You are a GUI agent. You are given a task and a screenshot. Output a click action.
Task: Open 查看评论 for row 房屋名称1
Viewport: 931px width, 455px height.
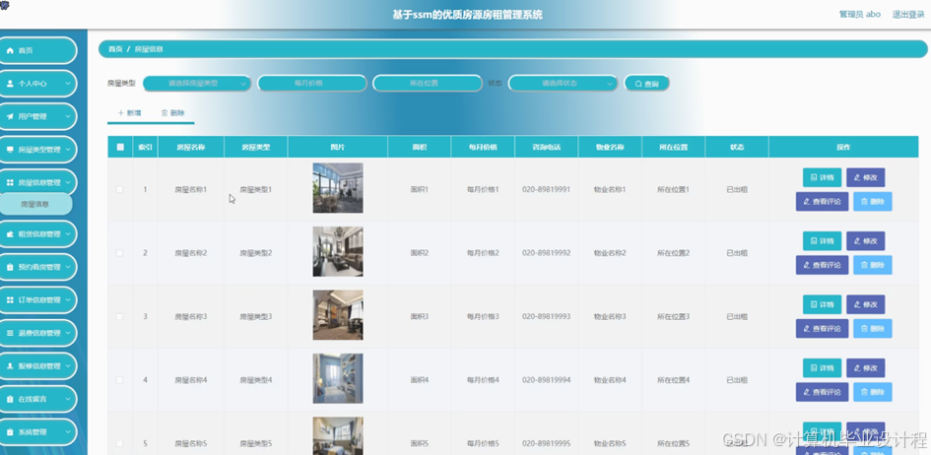pyautogui.click(x=823, y=202)
